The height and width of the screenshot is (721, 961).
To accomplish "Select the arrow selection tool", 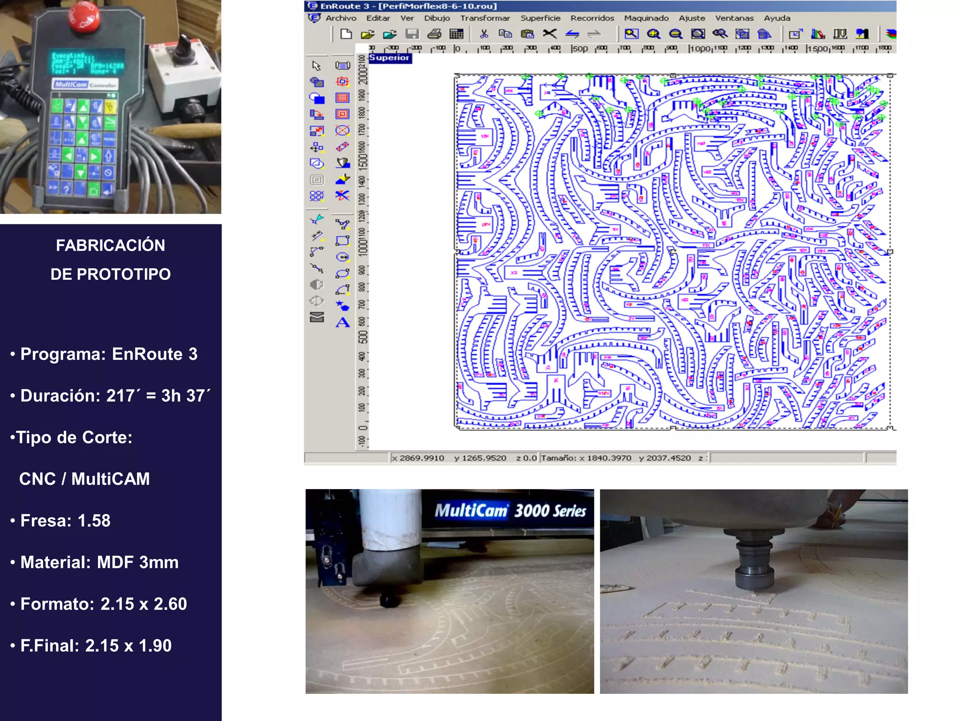I will tap(316, 65).
